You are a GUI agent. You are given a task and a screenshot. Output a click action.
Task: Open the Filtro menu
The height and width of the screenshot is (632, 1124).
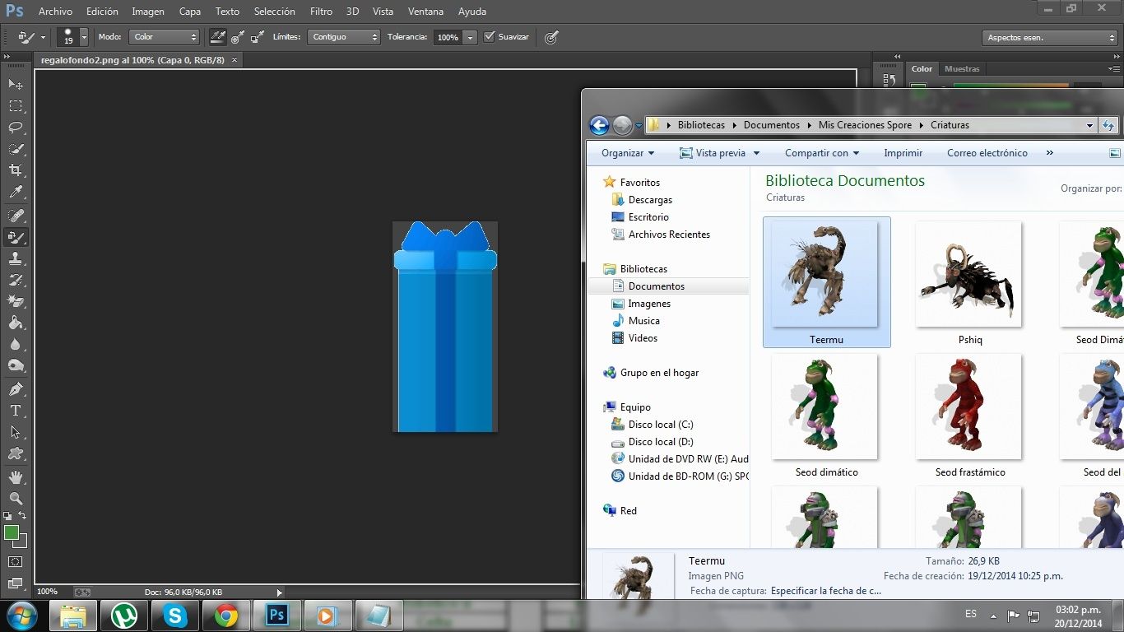tap(322, 12)
